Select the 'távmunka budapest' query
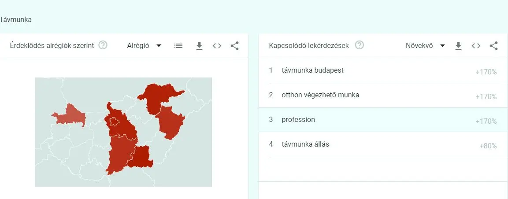Screen dimensions: 508x199 point(312,70)
